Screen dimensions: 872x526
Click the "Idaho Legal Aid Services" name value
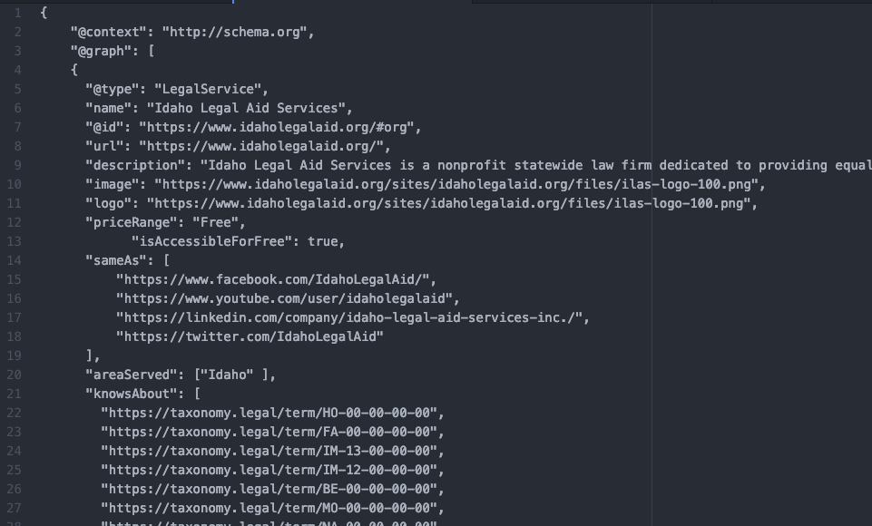coord(246,108)
